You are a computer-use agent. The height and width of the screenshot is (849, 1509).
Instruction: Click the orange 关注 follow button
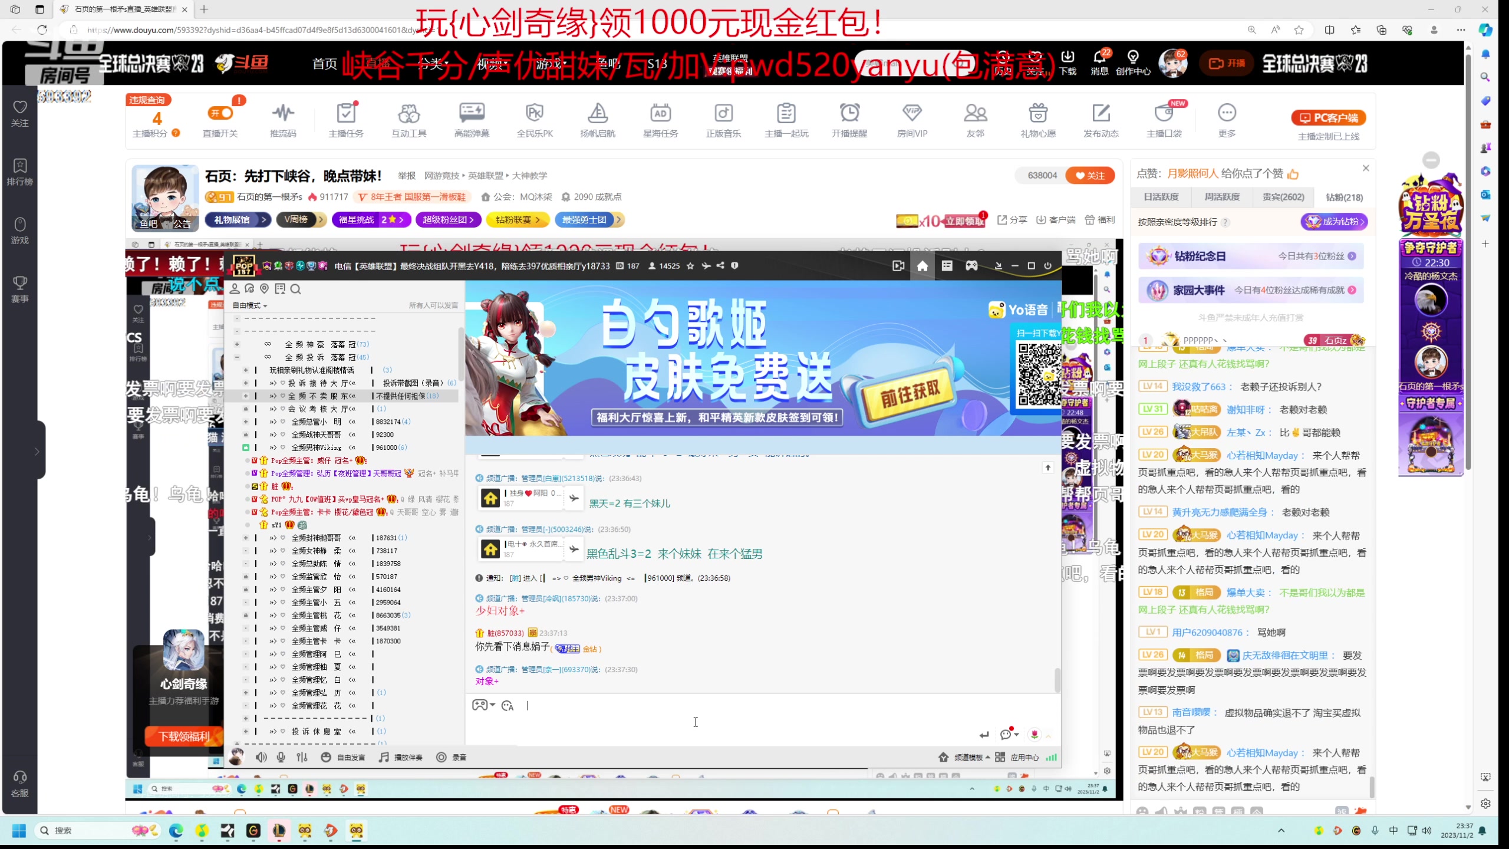[x=1090, y=176]
